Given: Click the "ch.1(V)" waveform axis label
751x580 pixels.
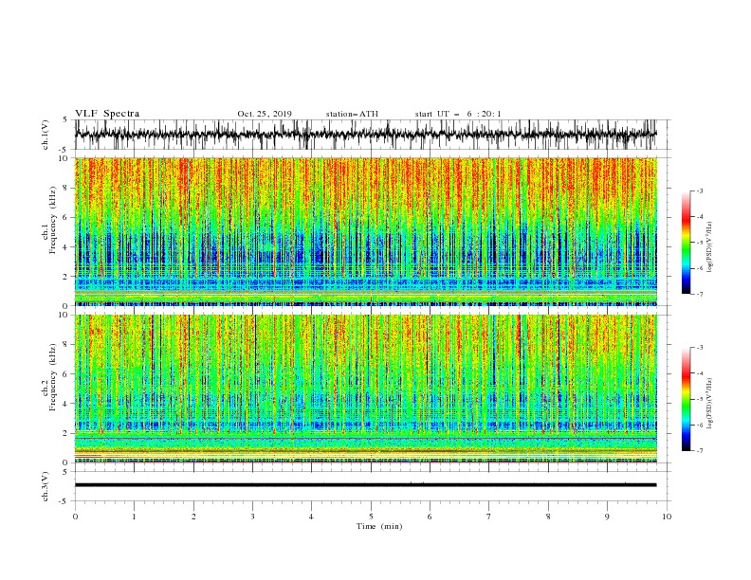Looking at the screenshot, I should [46, 135].
